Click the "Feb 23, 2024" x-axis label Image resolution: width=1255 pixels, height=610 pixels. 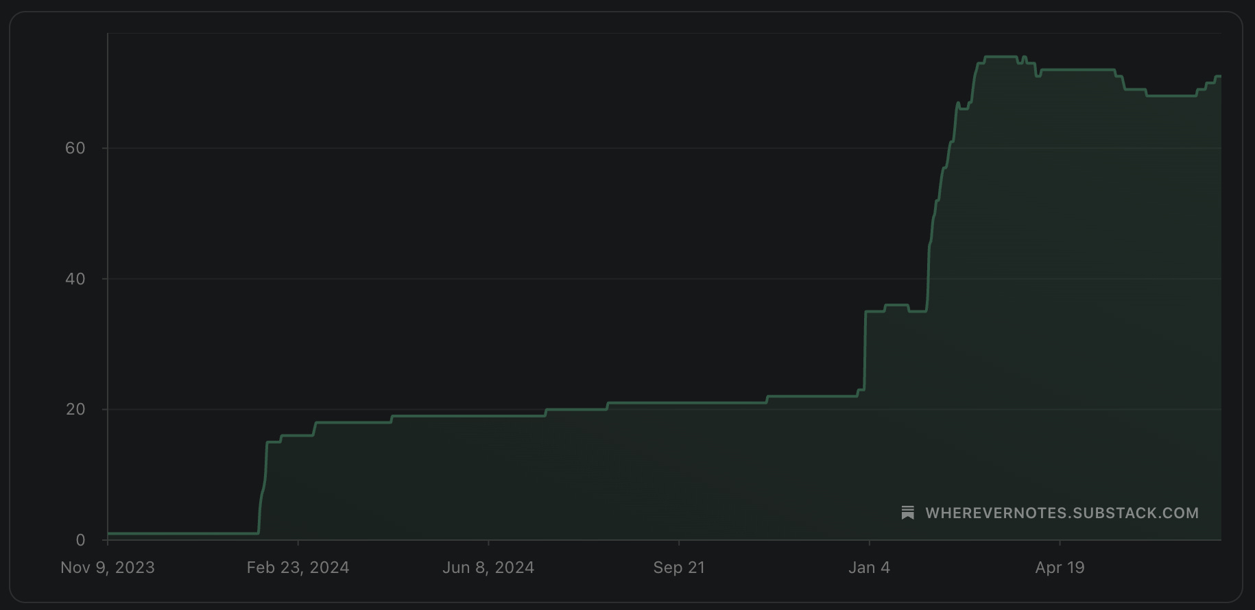[298, 568]
